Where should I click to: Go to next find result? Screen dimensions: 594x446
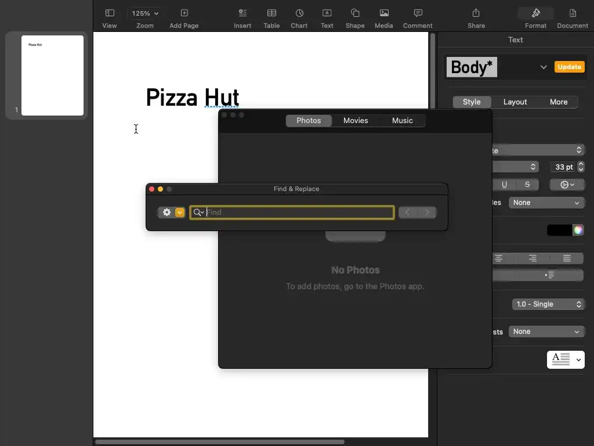[427, 213]
